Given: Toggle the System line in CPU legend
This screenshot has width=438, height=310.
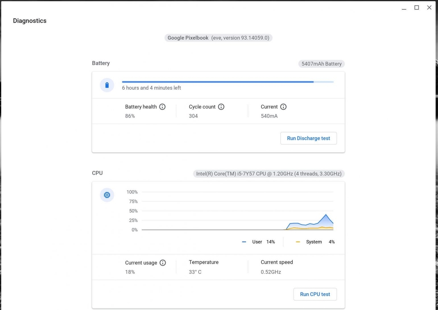Looking at the screenshot, I should (314, 242).
